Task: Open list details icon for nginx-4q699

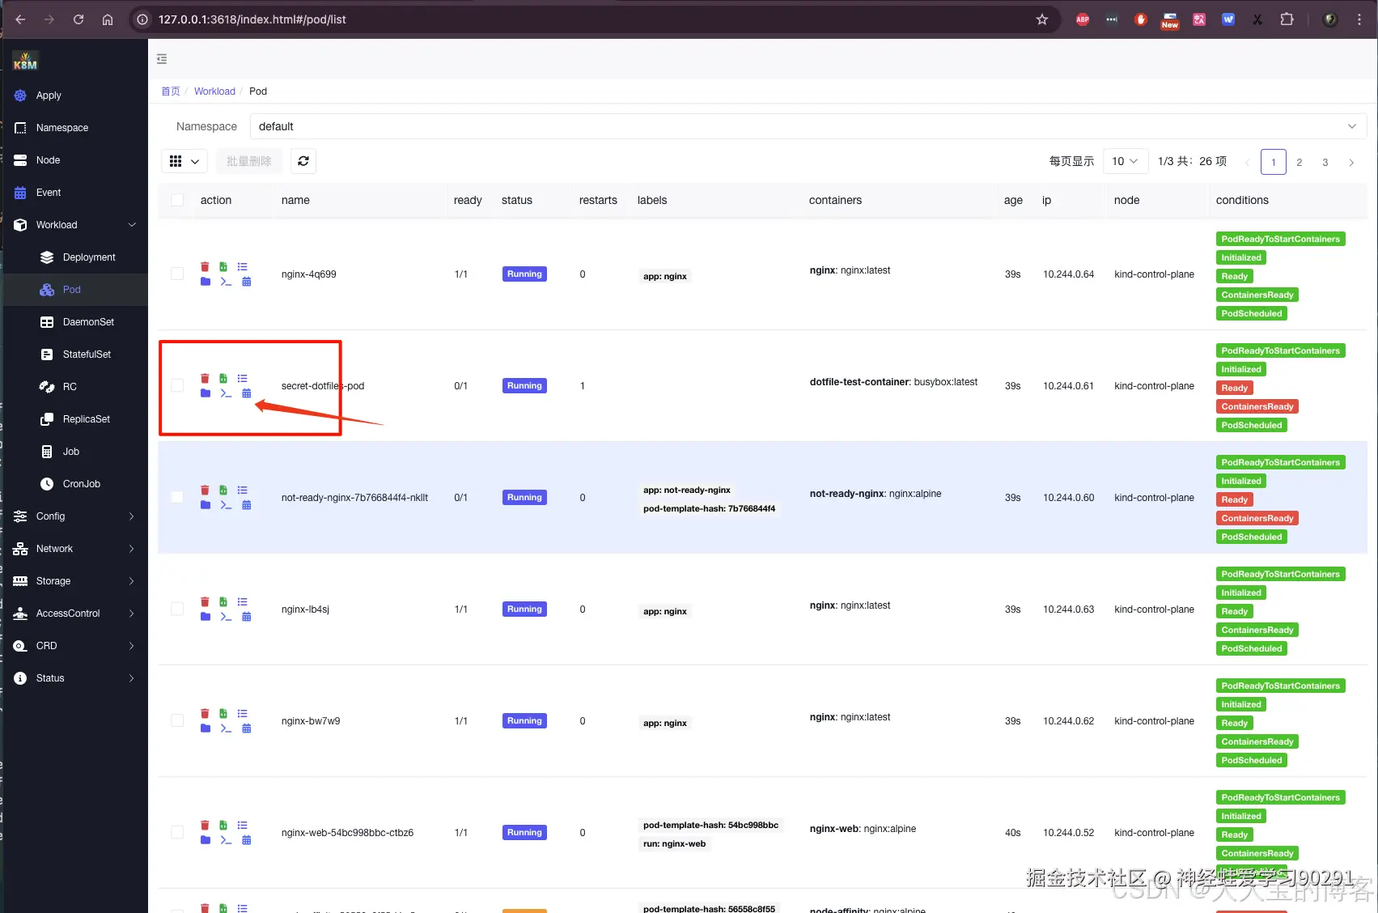Action: (243, 266)
